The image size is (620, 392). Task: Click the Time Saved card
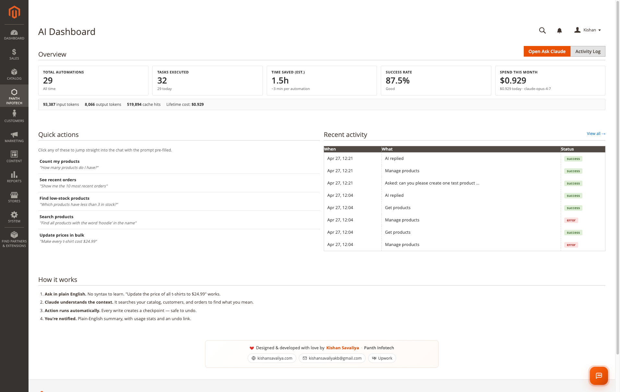point(322,81)
